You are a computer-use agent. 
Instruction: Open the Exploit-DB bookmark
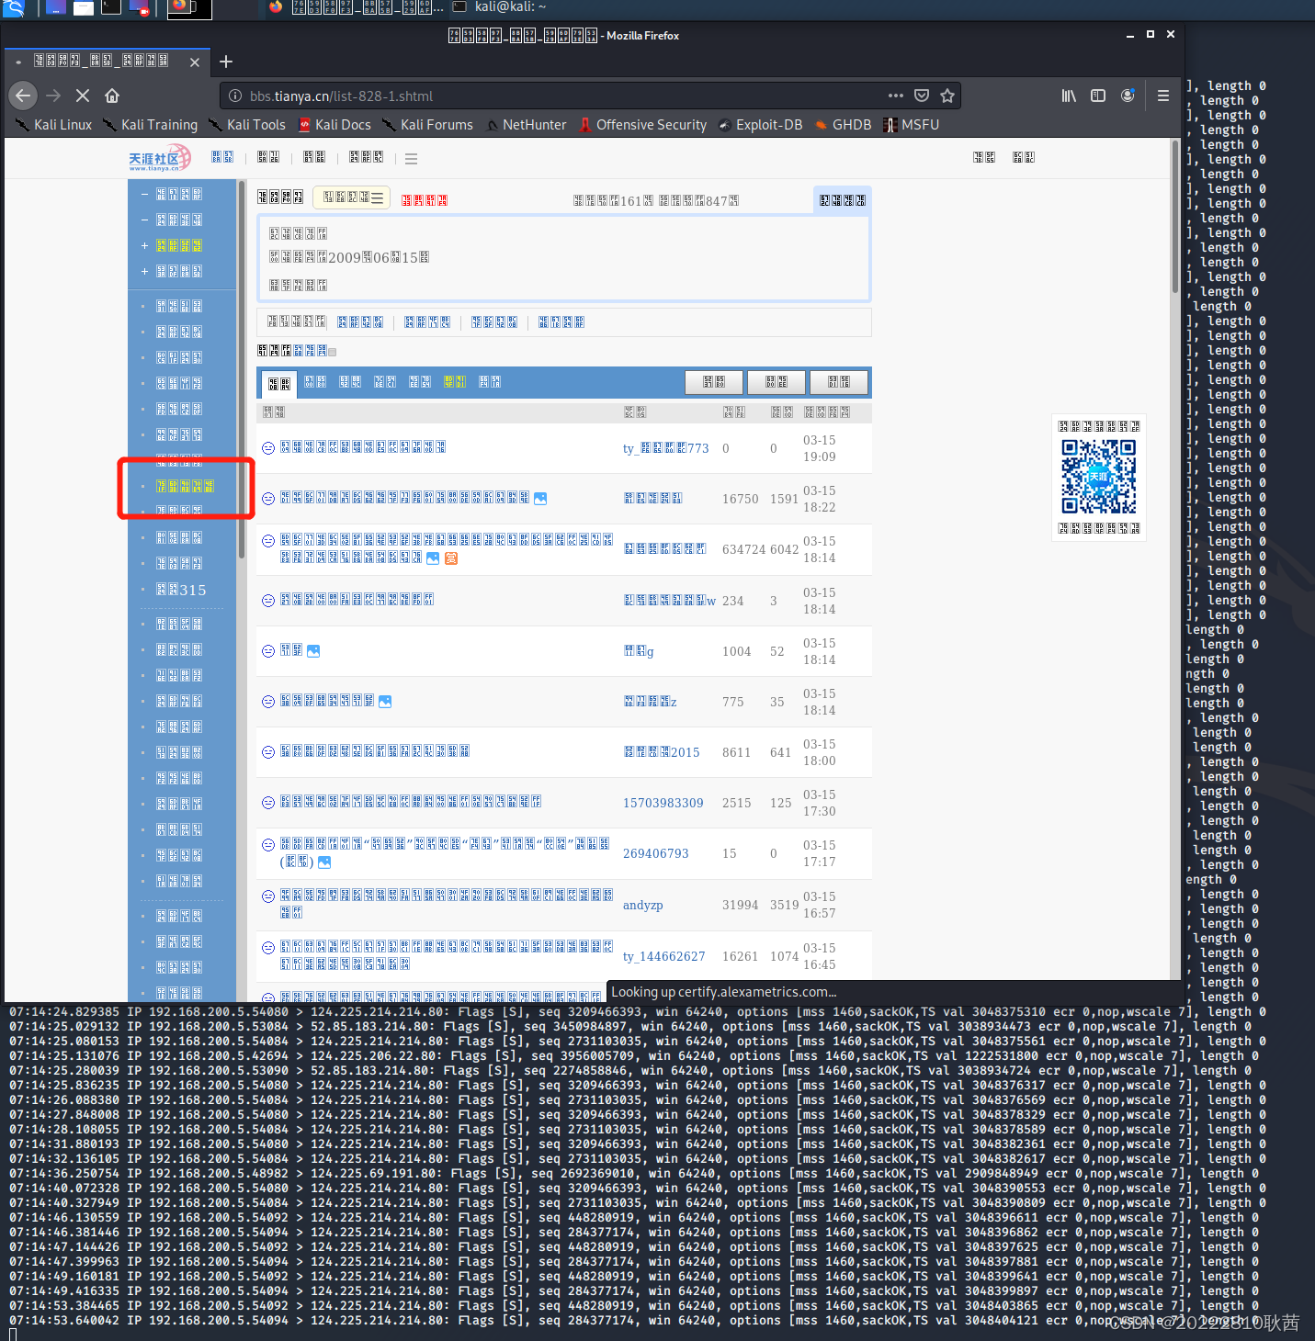point(760,125)
